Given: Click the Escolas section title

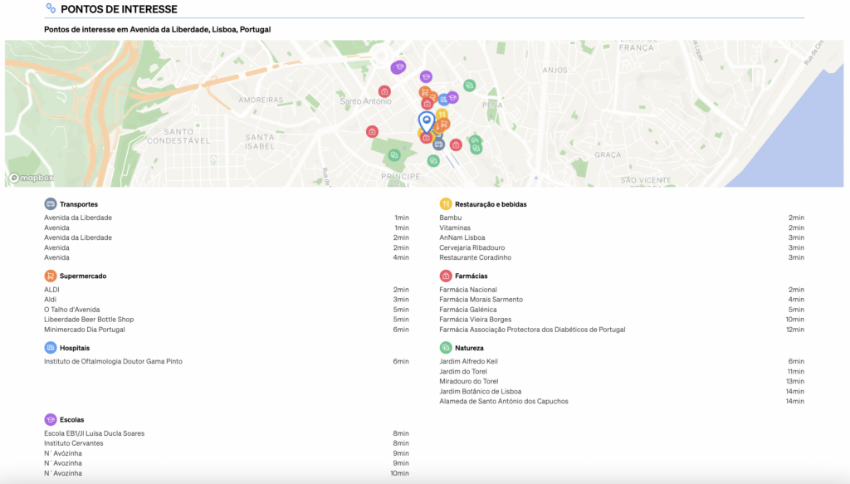Looking at the screenshot, I should click(x=71, y=420).
